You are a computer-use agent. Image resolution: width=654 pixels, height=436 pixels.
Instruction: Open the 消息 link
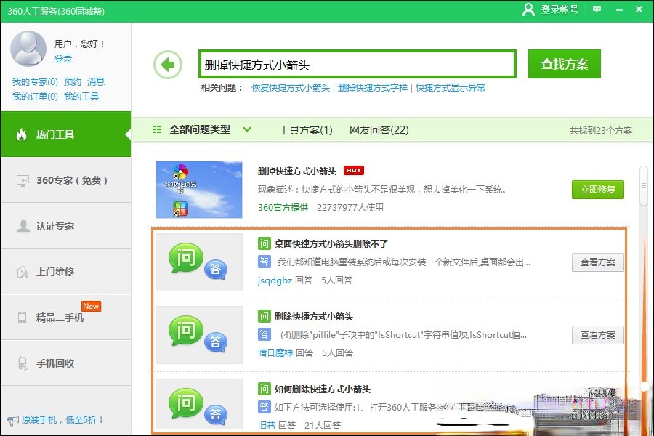click(x=96, y=82)
